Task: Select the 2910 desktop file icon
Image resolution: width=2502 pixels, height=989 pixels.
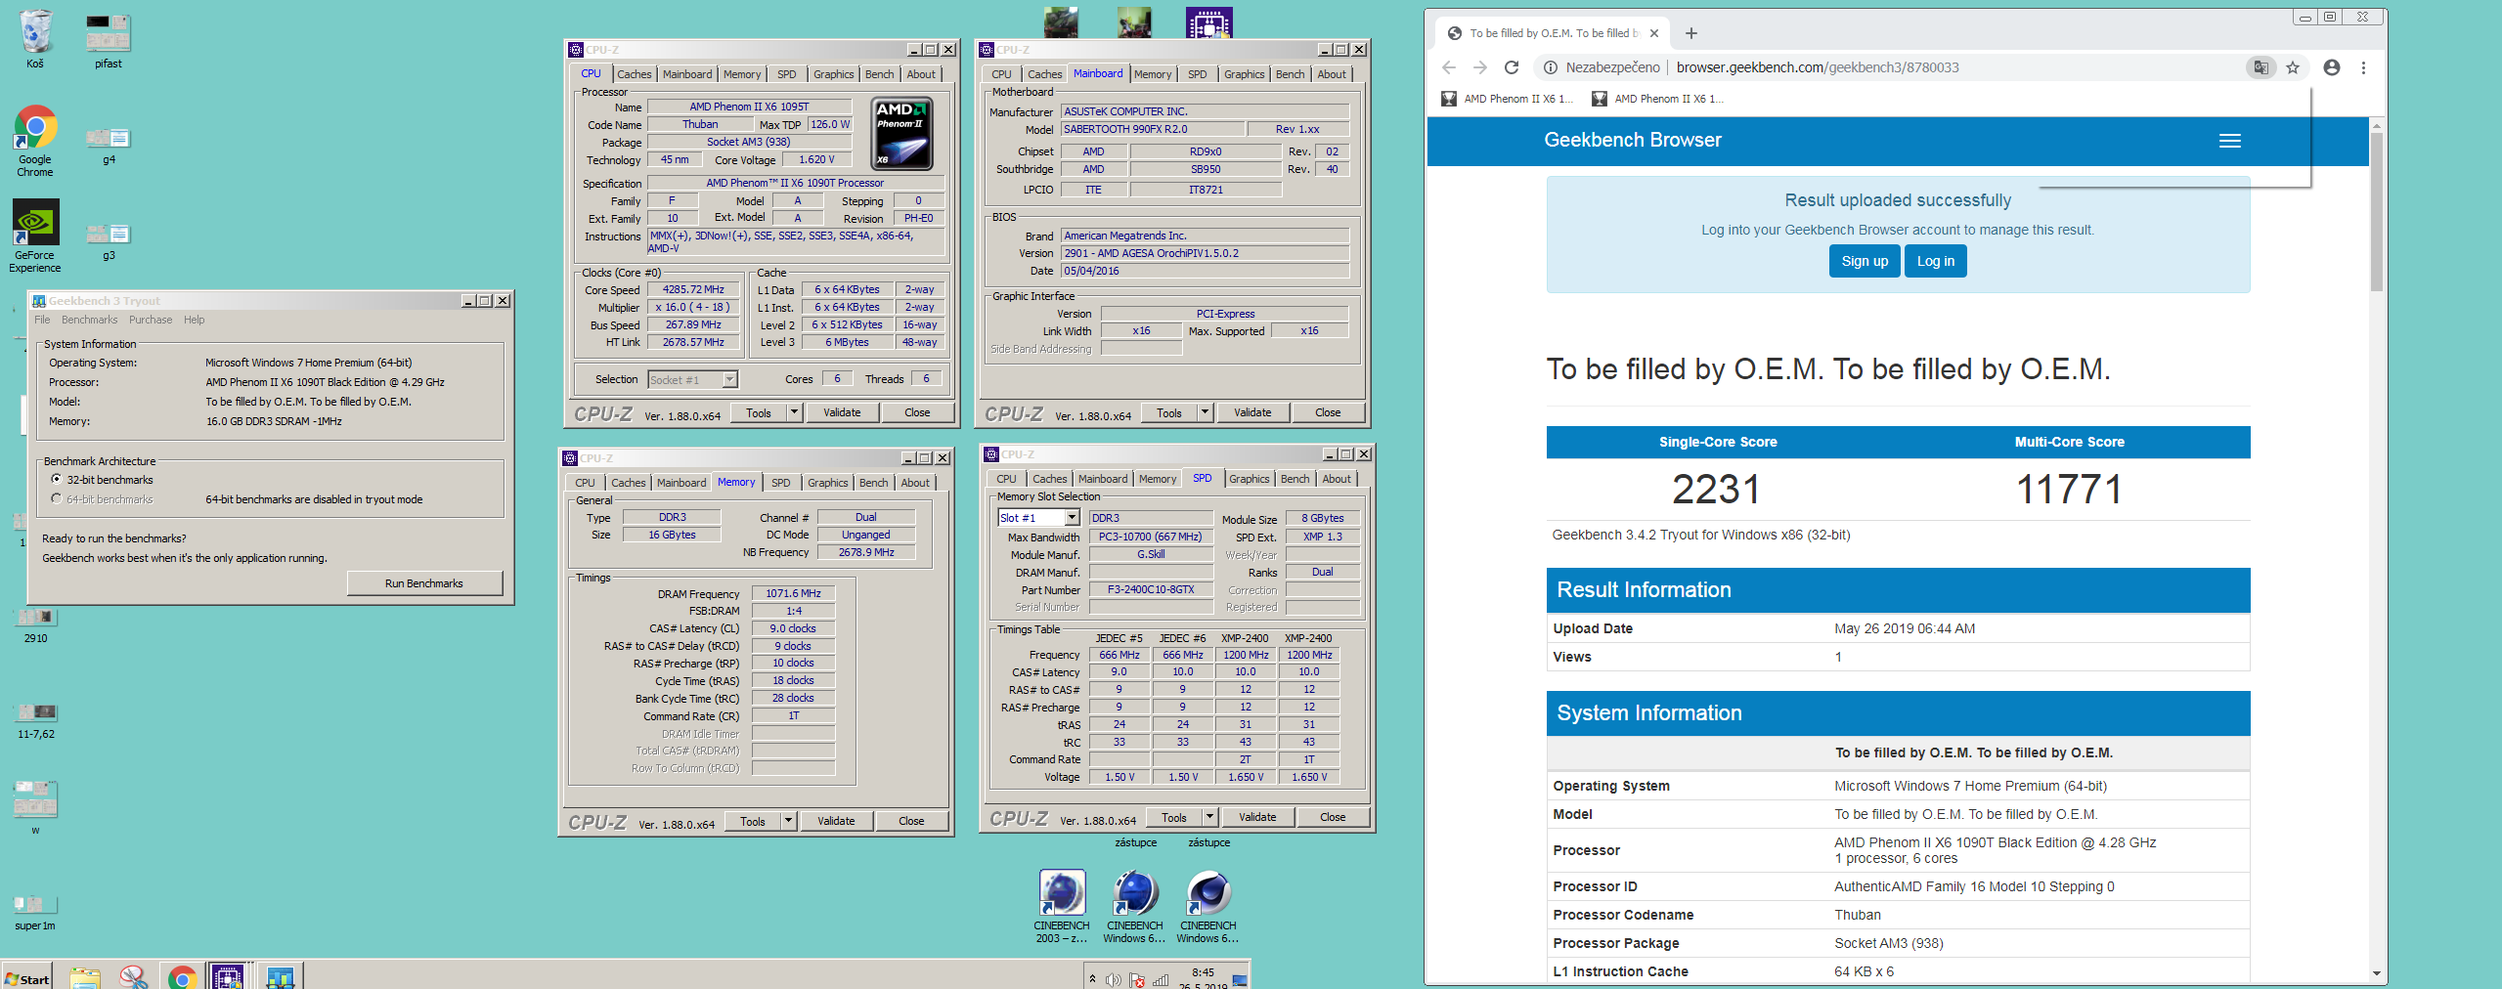Action: 36,625
